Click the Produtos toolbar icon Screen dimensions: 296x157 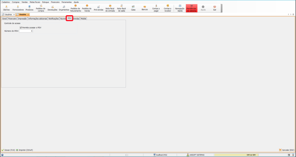pyautogui.click(x=29, y=8)
